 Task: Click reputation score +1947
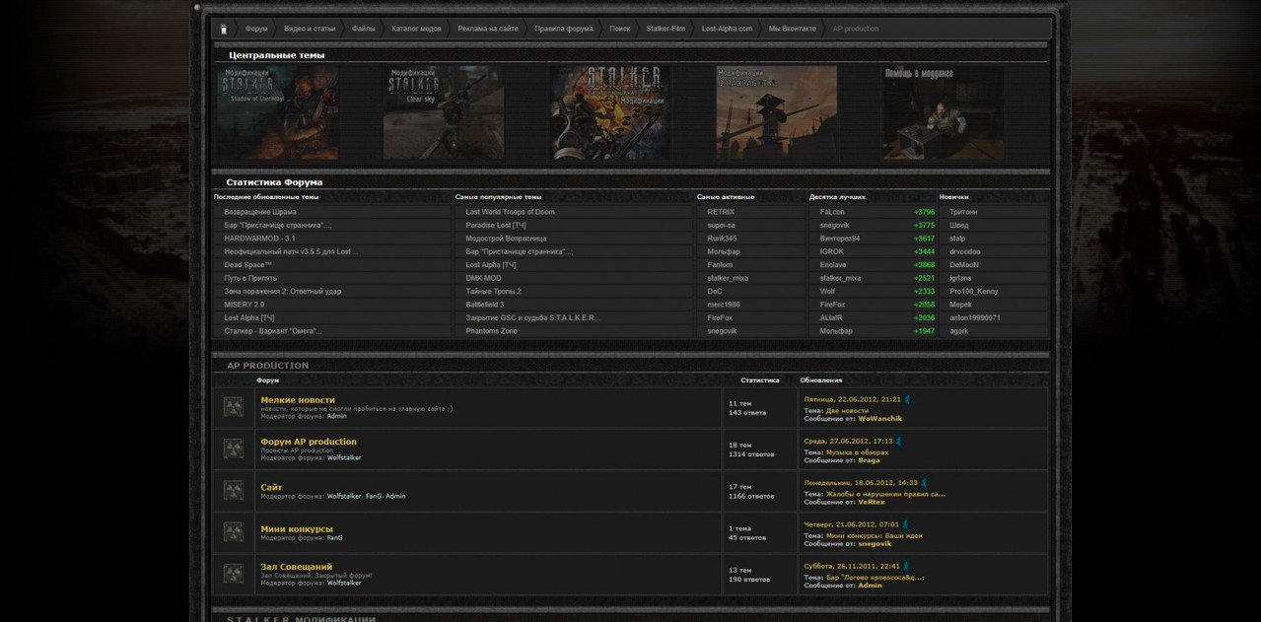[924, 331]
